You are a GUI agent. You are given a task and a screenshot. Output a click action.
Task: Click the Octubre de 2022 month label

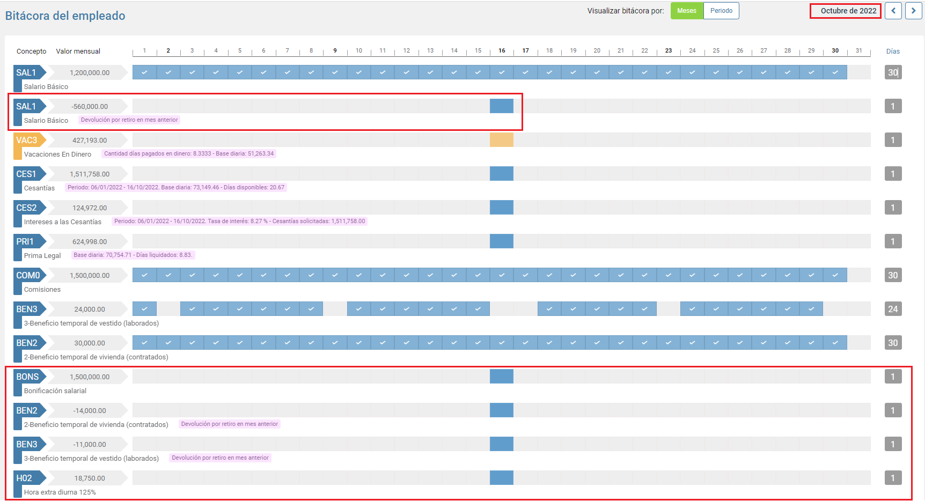pyautogui.click(x=848, y=11)
